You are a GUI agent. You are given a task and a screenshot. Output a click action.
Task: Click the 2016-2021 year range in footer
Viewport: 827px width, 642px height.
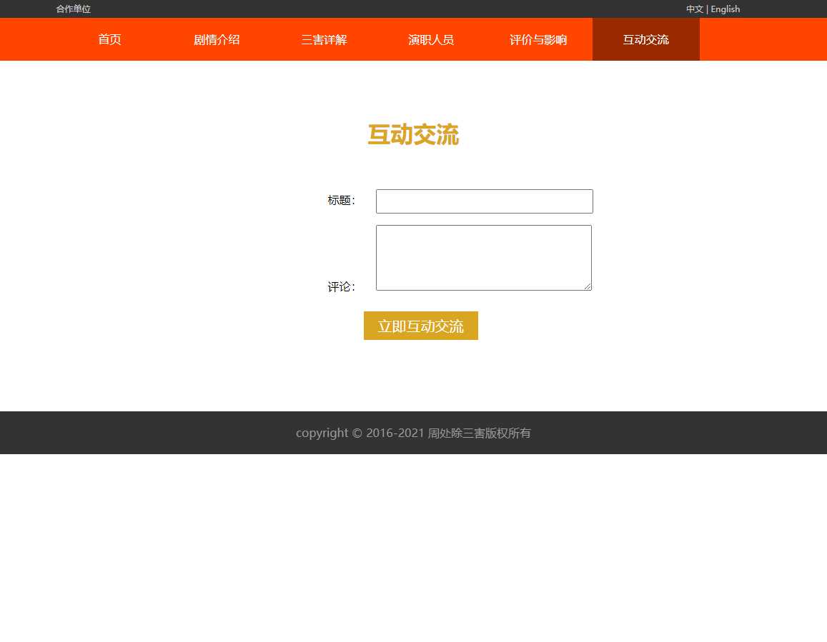tap(395, 433)
